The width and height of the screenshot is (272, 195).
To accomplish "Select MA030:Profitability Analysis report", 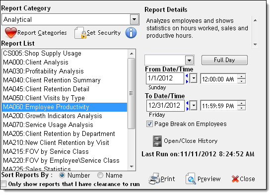I will pos(65,71).
